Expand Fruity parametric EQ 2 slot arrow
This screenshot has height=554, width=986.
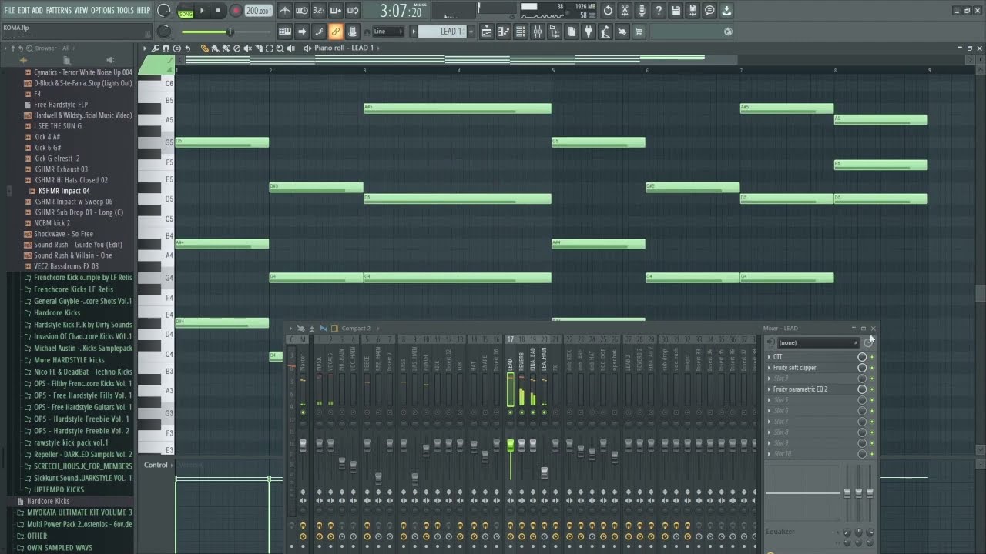pyautogui.click(x=769, y=389)
